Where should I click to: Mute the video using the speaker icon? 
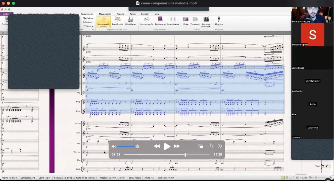[x=114, y=146]
